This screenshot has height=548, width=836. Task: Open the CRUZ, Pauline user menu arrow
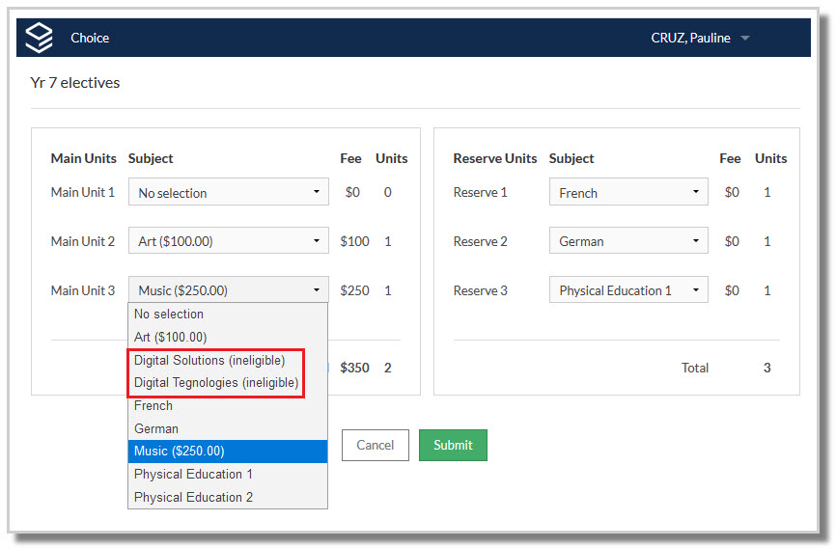point(745,38)
